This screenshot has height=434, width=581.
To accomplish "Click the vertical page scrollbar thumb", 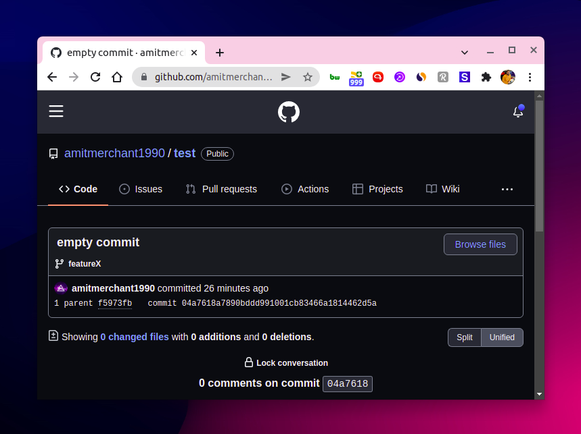I will (x=540, y=166).
